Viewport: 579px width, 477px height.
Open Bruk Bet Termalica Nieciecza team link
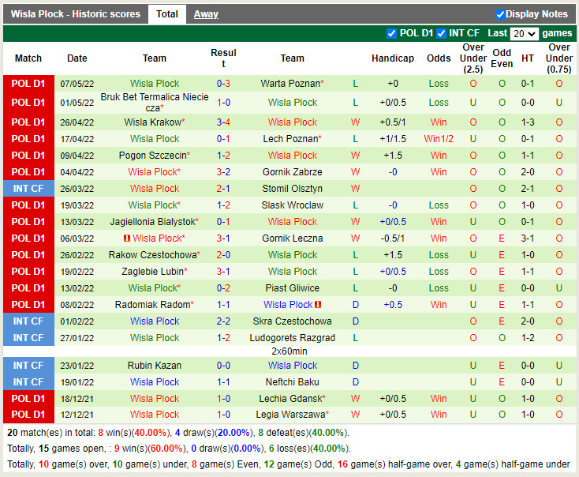point(155,103)
